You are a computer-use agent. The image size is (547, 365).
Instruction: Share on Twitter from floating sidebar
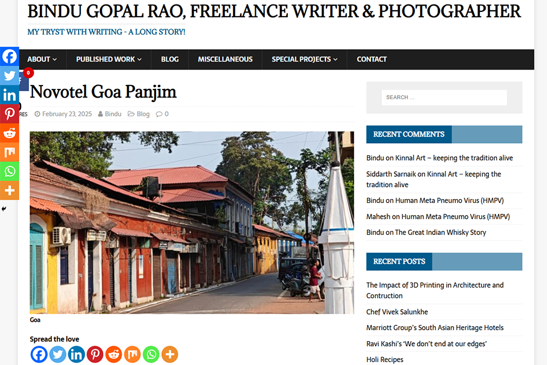click(x=10, y=75)
